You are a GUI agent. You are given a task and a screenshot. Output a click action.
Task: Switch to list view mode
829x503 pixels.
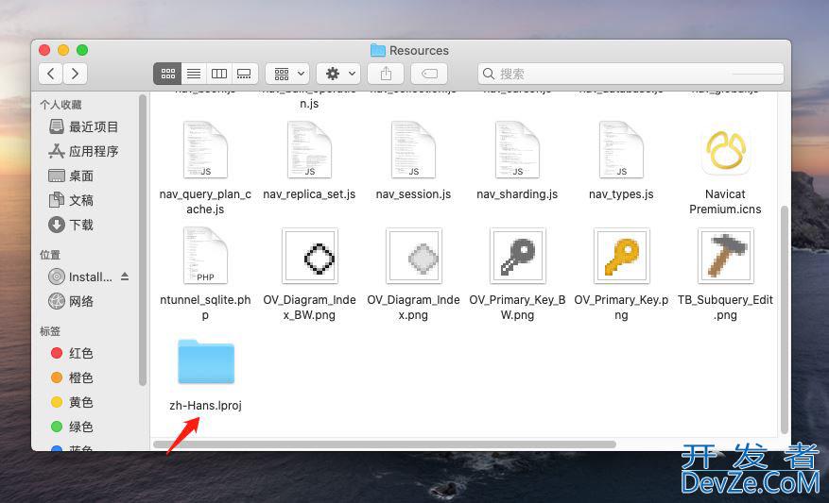coord(194,74)
